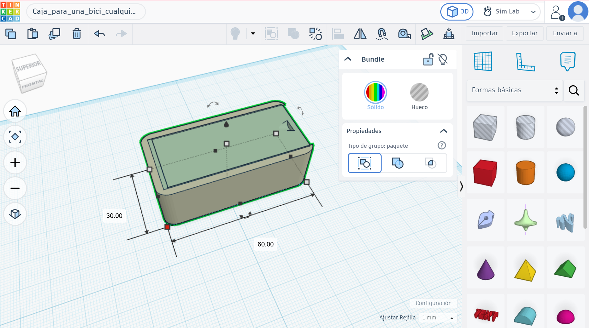Delete the selected shape with trash icon

coord(77,34)
